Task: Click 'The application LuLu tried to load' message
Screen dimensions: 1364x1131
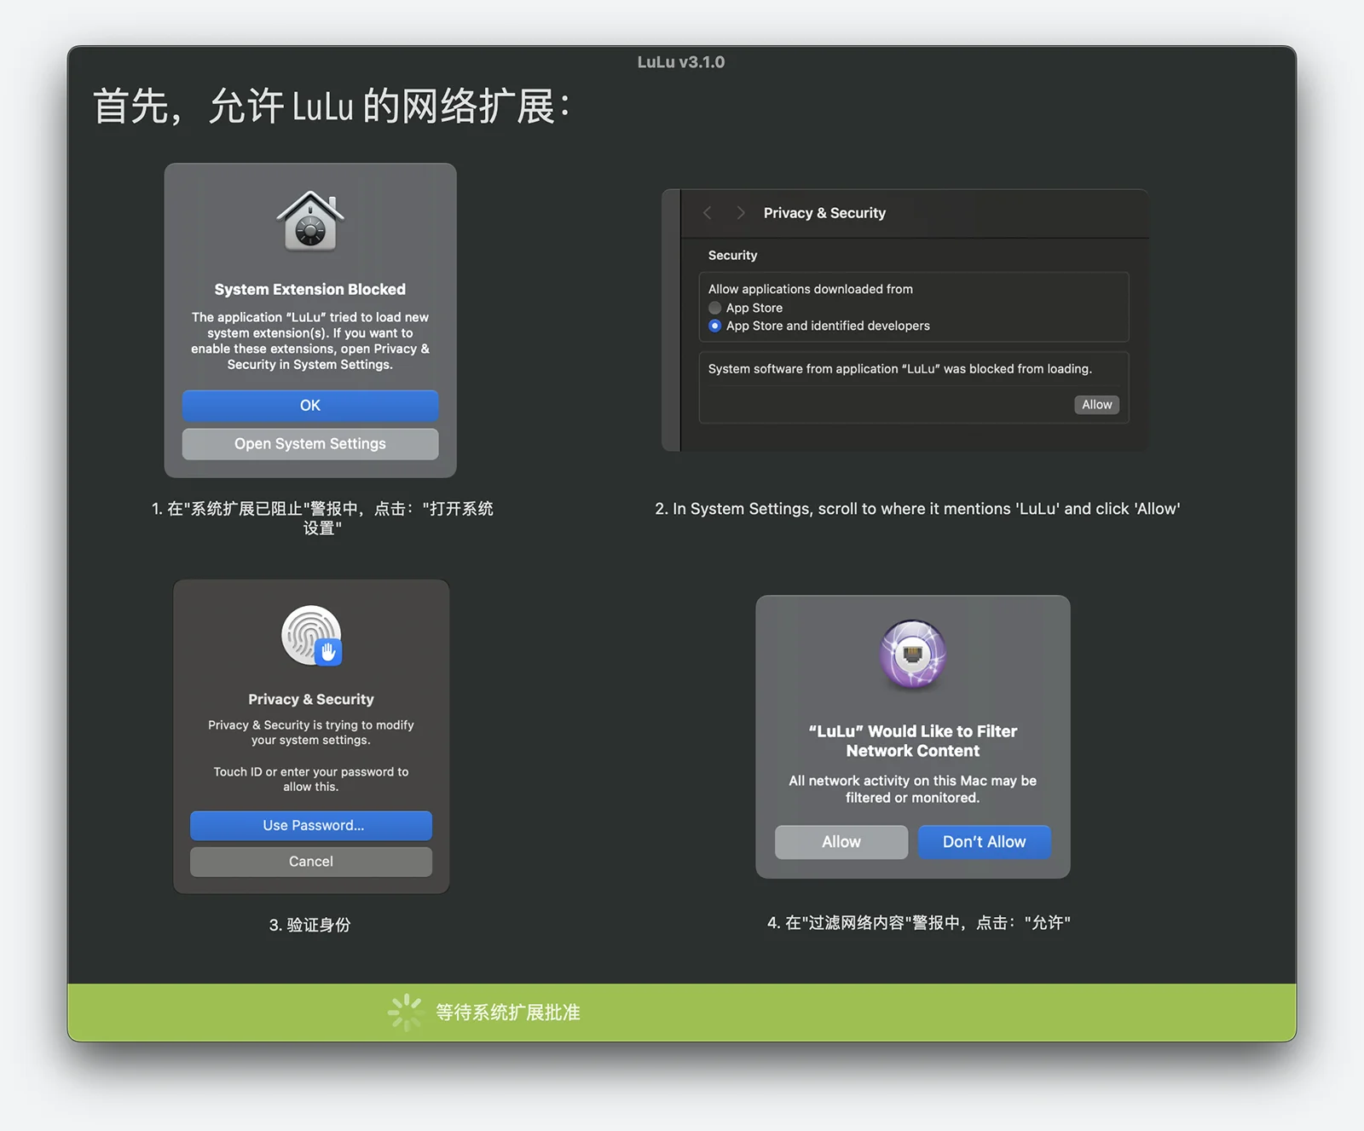Action: point(310,341)
